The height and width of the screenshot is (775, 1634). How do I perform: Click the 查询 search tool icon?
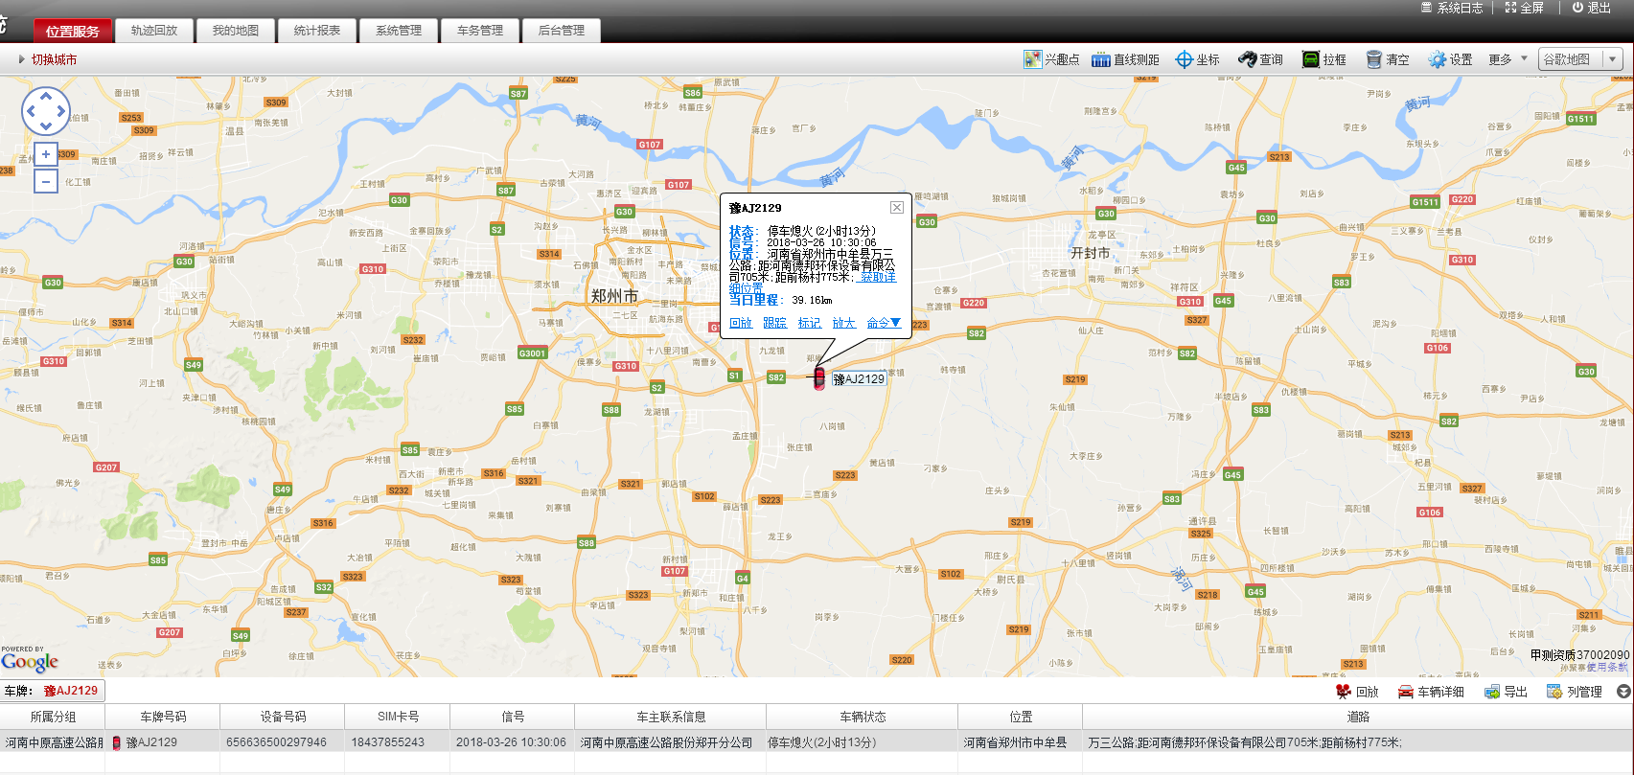pyautogui.click(x=1247, y=59)
